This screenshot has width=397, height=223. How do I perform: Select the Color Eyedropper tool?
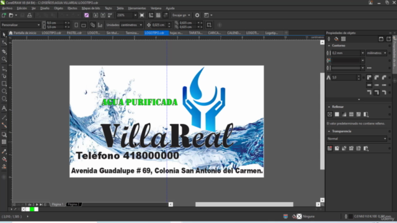coord(4,151)
